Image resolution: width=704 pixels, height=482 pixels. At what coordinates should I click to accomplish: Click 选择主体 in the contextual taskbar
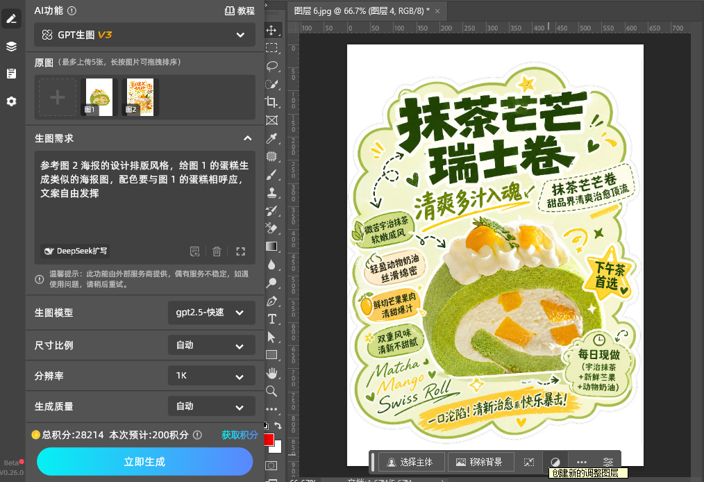point(411,462)
